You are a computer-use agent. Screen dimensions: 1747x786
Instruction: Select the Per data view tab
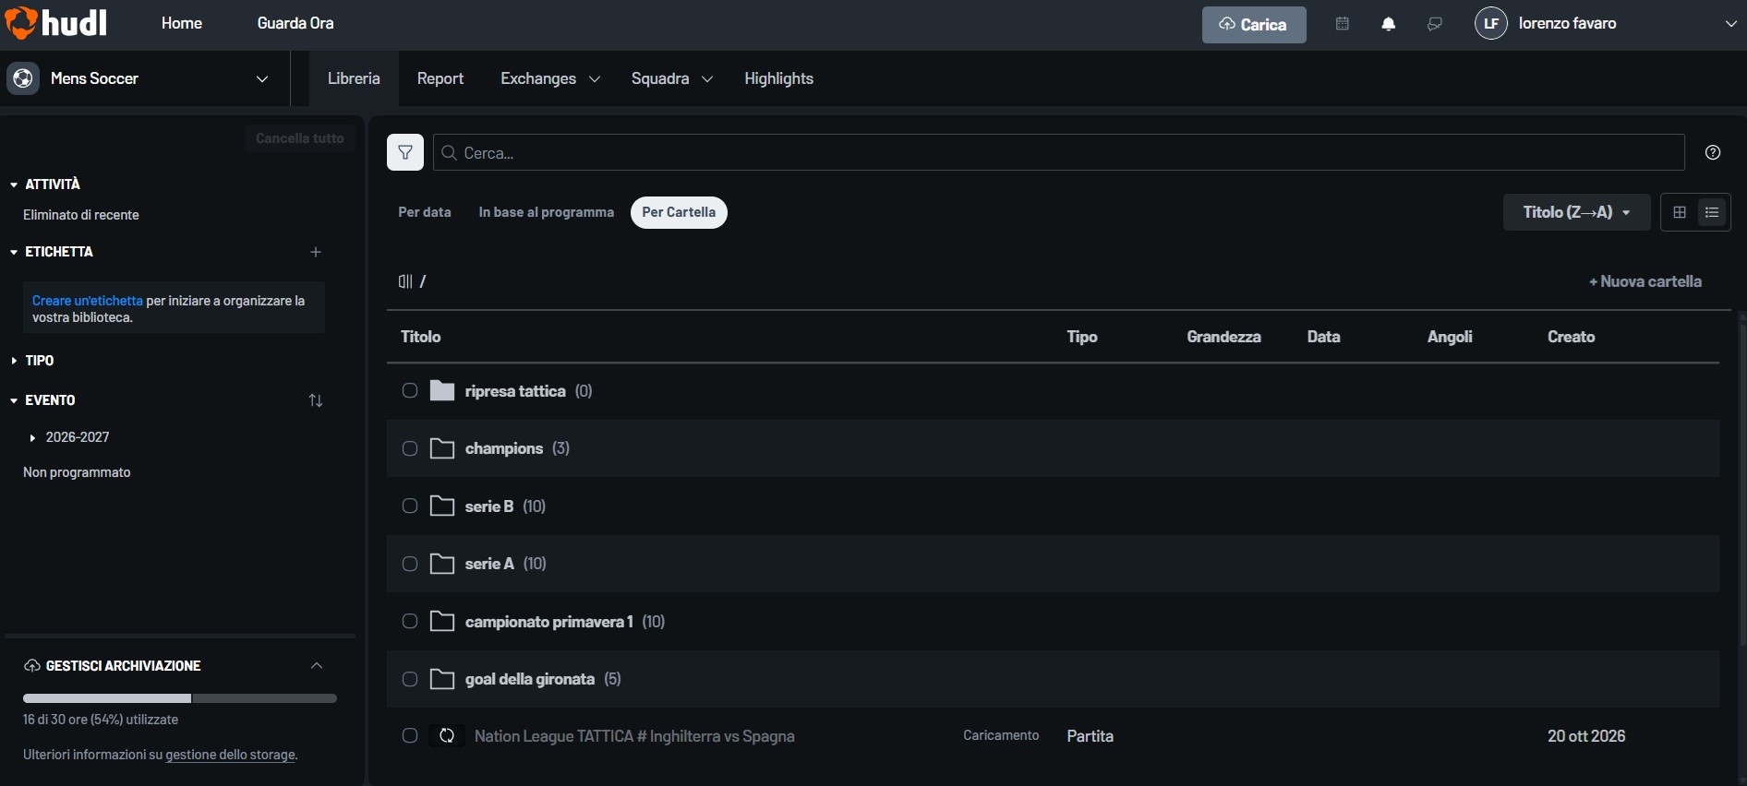pyautogui.click(x=425, y=212)
